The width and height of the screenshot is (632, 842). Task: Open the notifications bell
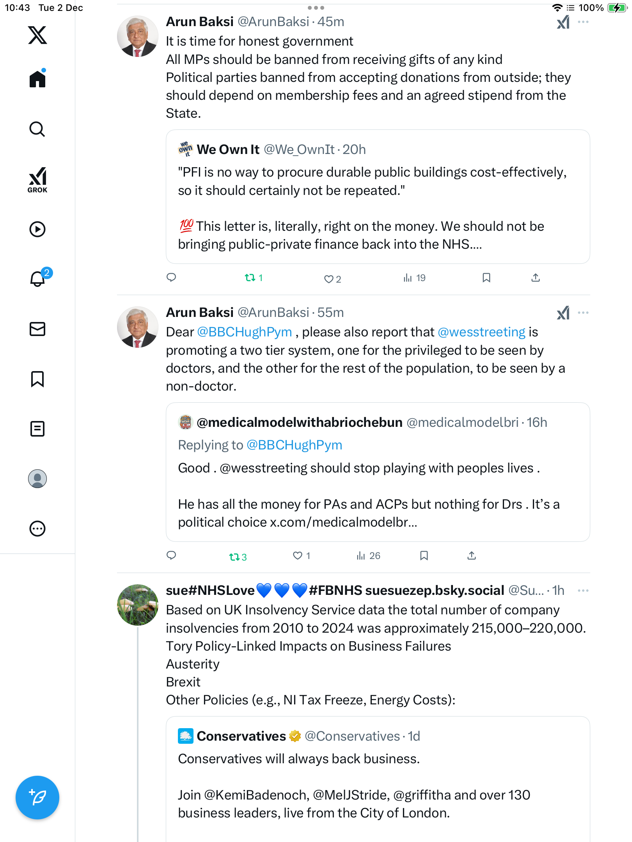(x=37, y=279)
